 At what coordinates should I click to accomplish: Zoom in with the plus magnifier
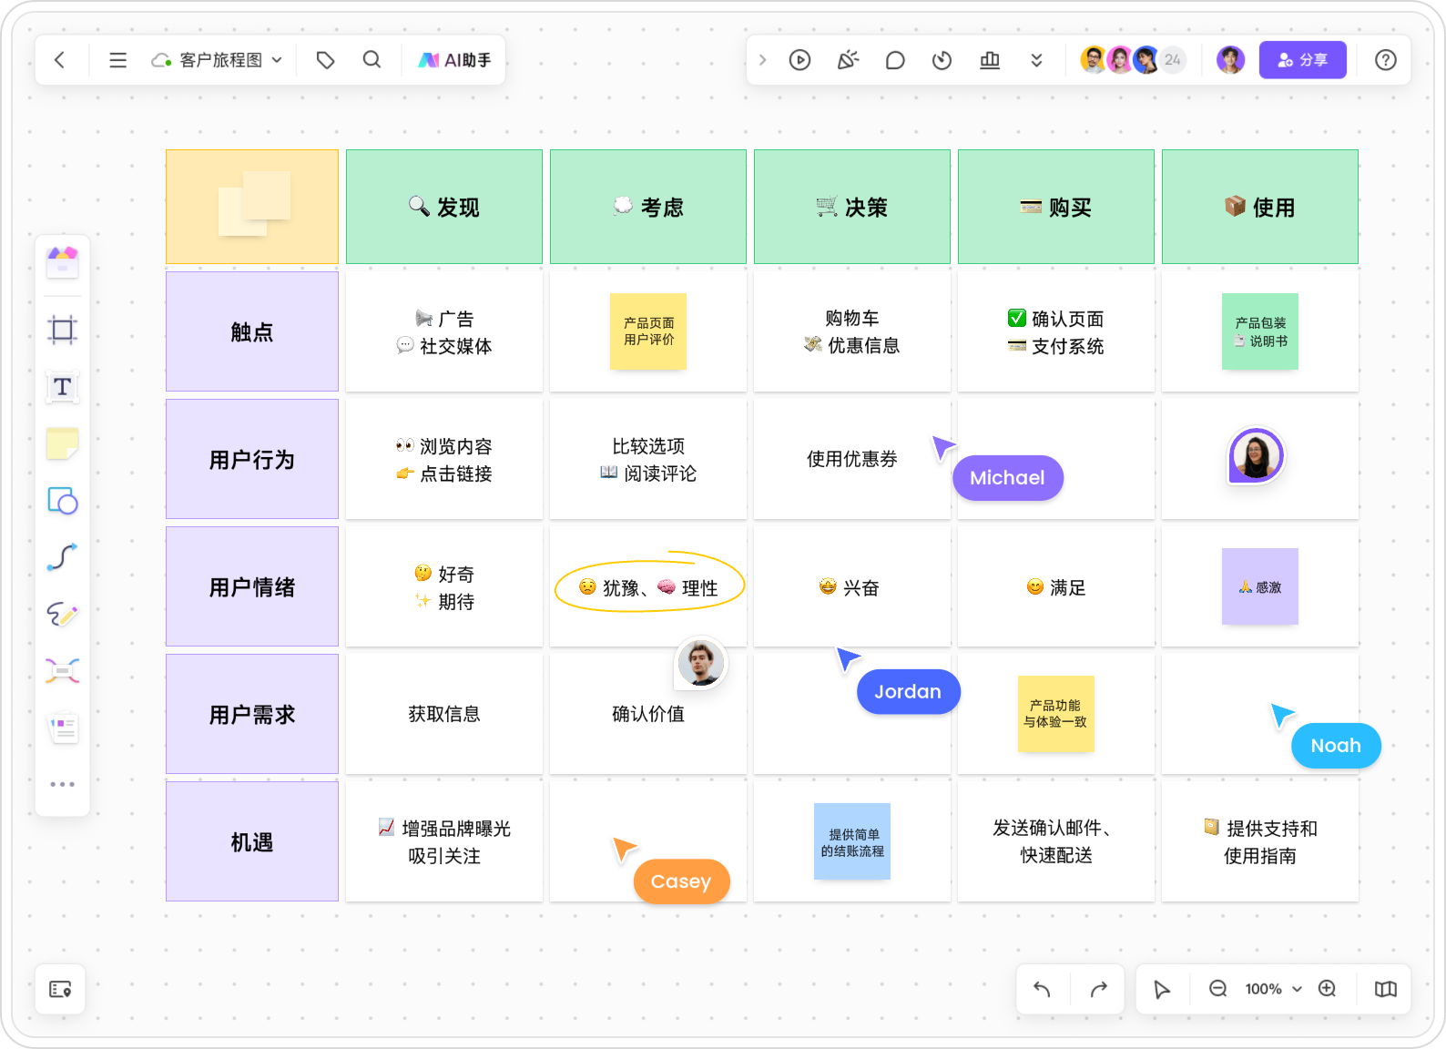click(x=1328, y=989)
